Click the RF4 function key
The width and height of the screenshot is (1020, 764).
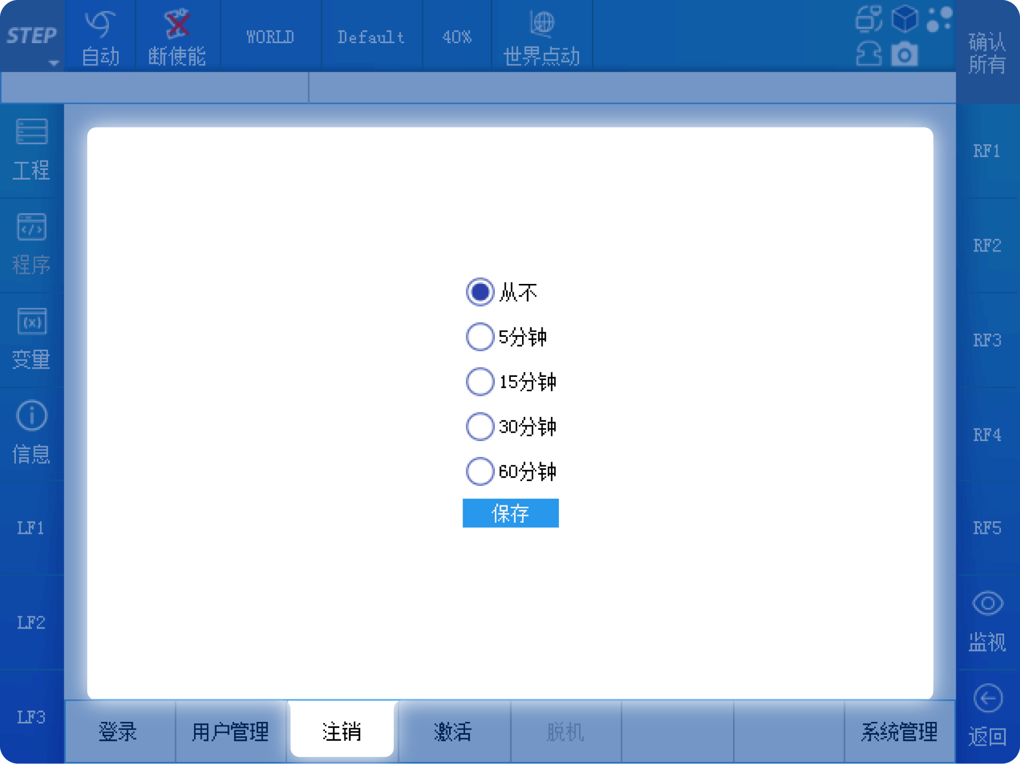[987, 434]
